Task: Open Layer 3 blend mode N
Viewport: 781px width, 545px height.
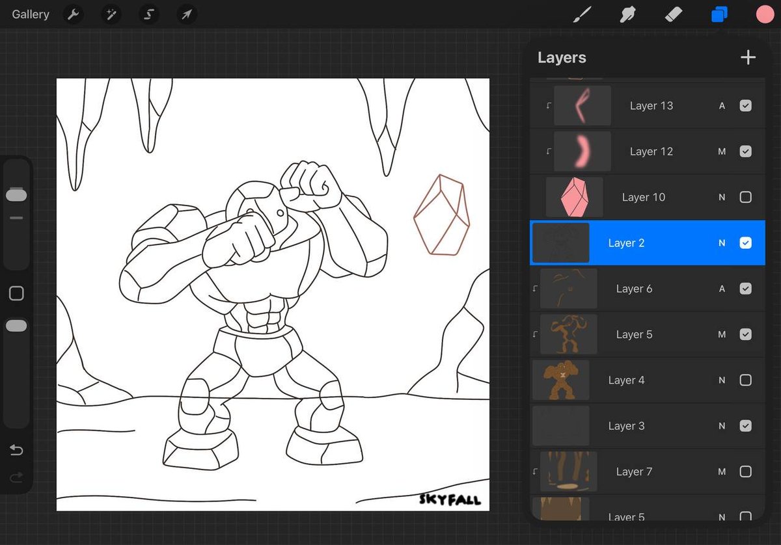Action: pyautogui.click(x=722, y=426)
